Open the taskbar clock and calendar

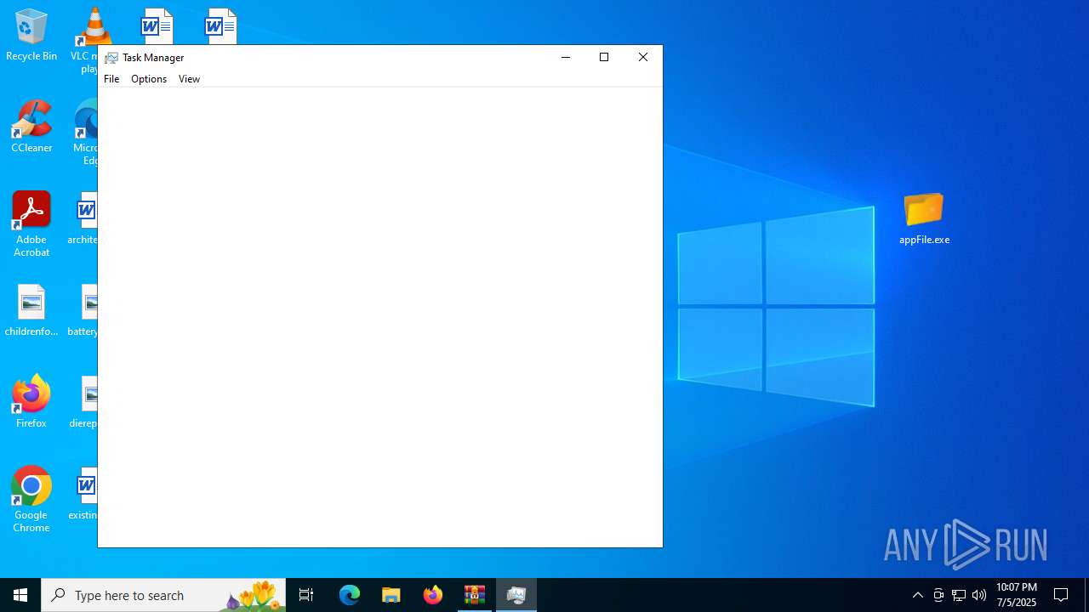pyautogui.click(x=1017, y=595)
